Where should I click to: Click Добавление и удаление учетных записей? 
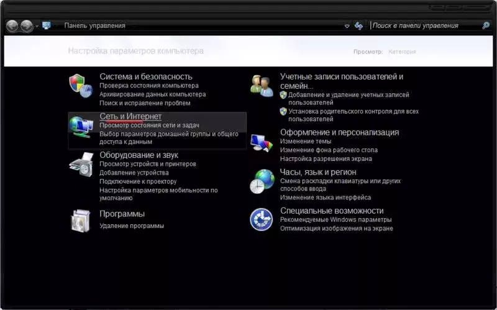tap(349, 99)
